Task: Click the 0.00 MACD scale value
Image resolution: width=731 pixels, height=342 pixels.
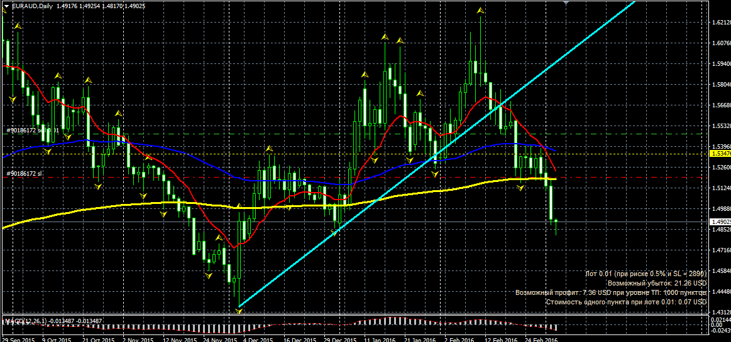Action: 717,325
